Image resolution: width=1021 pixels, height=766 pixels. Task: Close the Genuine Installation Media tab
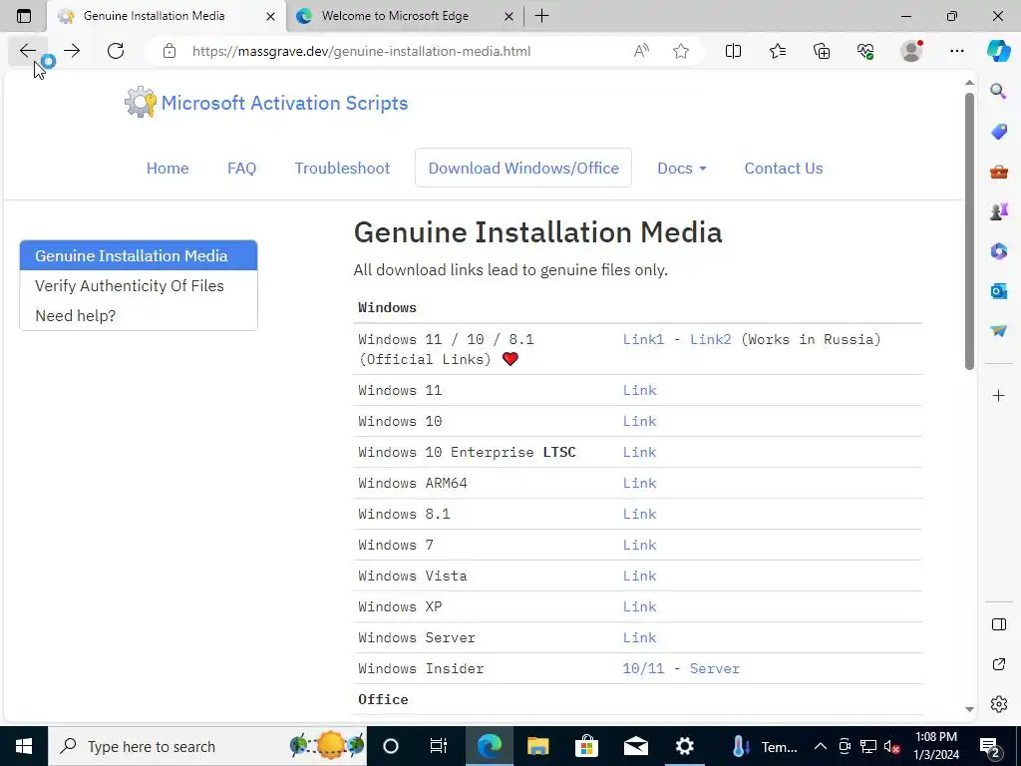(270, 16)
